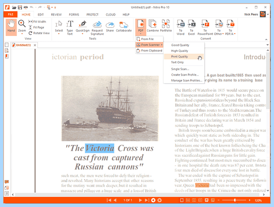This screenshot has width=274, height=207.
Task: Choose From File menu entry
Action: coord(149,39)
